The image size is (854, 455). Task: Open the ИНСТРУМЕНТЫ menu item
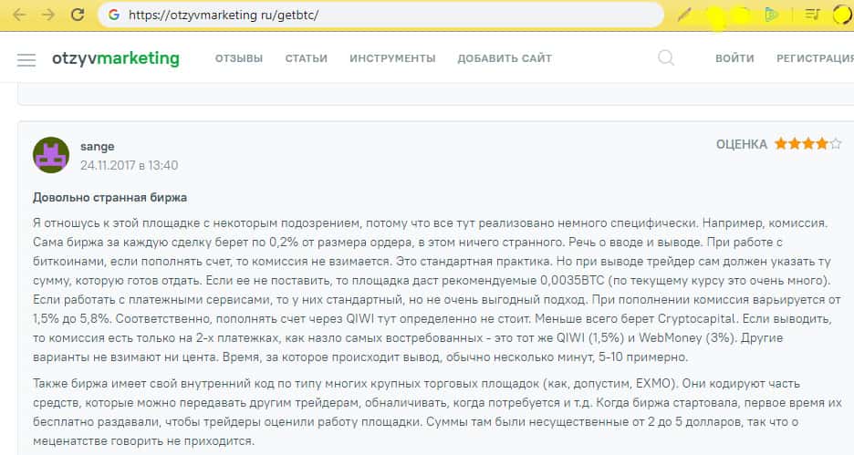(x=392, y=58)
